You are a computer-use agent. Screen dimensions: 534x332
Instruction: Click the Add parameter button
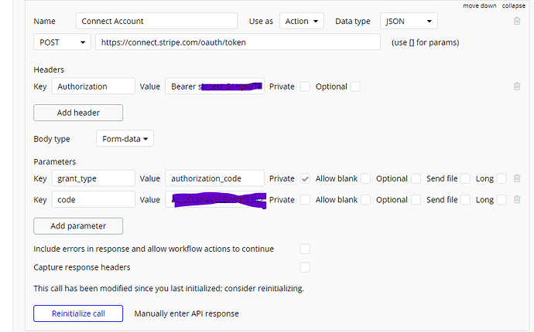(78, 226)
